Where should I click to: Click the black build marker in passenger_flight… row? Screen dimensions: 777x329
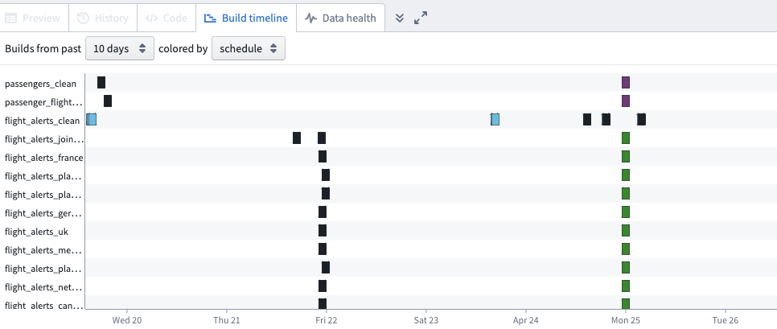108,101
